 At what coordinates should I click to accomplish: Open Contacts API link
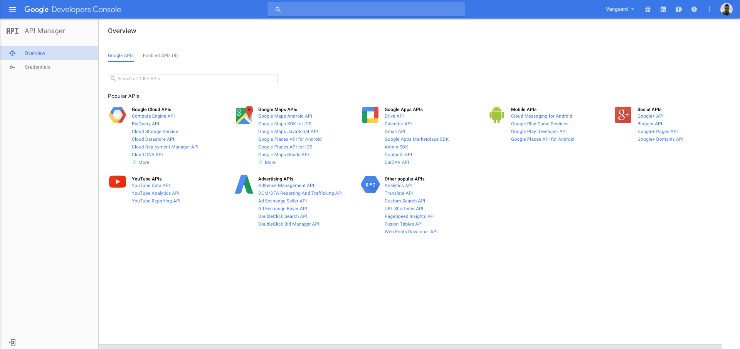[398, 155]
